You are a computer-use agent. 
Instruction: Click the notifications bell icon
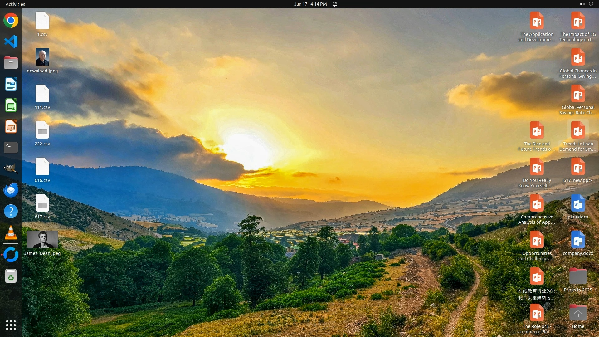335,4
